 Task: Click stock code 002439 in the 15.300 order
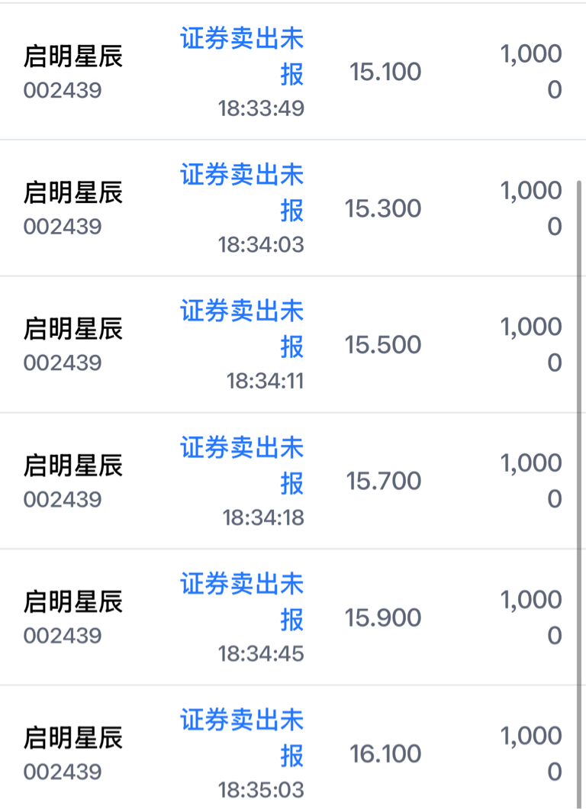pos(63,227)
